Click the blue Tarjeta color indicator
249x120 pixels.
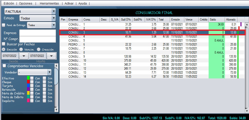28,86
